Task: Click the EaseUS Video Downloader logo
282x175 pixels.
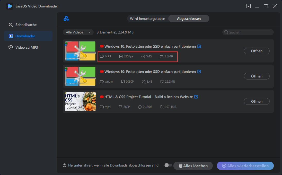Action: [x=10, y=6]
